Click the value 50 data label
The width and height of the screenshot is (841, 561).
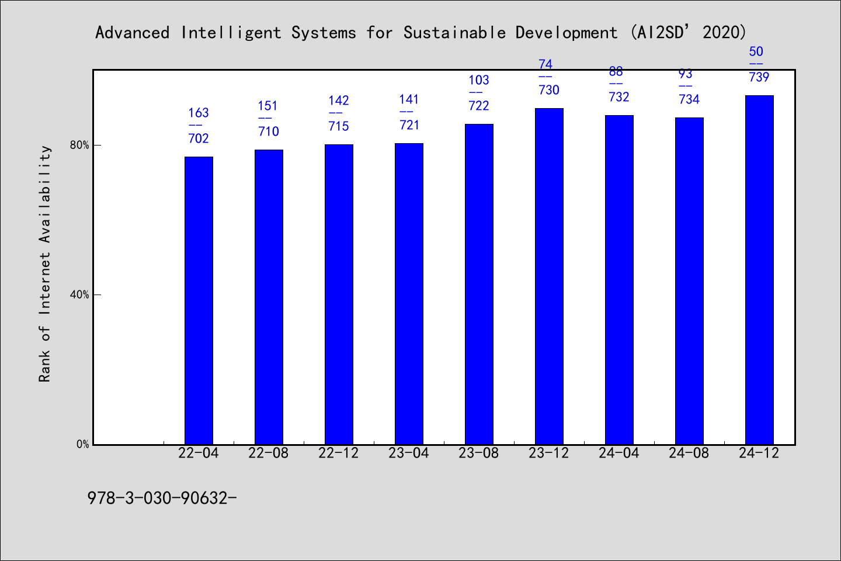pos(756,51)
